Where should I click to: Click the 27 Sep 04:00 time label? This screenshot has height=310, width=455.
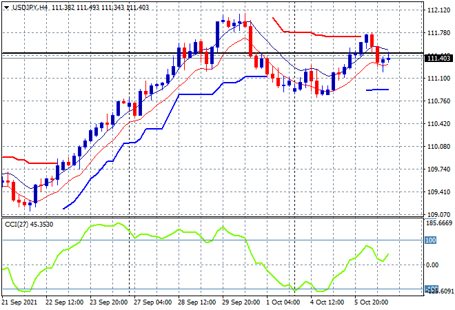(152, 302)
